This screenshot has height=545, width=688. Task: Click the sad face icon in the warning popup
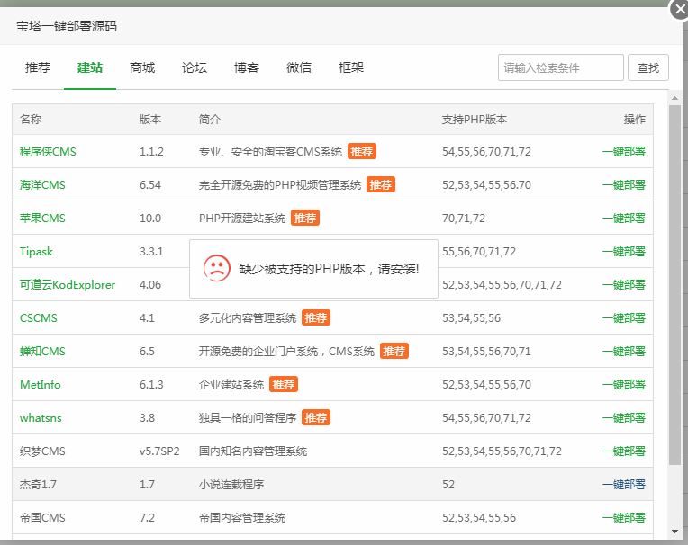click(217, 268)
